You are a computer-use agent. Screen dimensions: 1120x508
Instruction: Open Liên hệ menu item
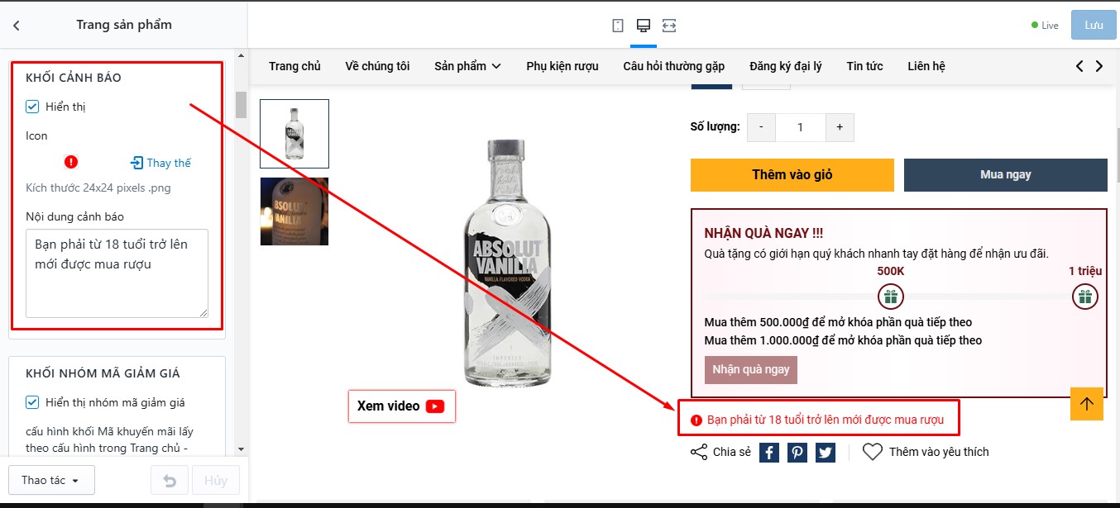coord(926,66)
